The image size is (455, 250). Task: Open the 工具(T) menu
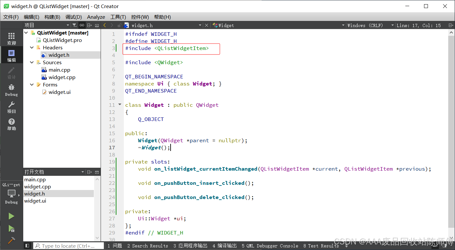118,17
